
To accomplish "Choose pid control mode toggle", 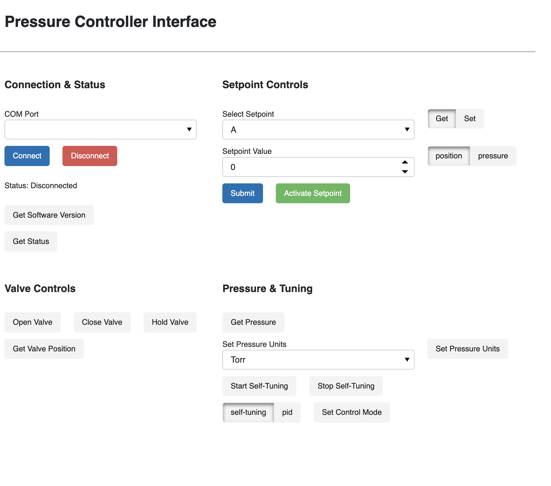I will 287,412.
